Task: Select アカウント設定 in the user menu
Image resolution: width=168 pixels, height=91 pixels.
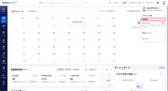Action: coord(147,16)
